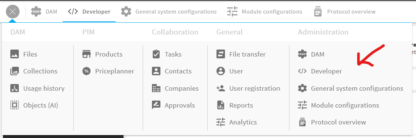Go to Developer in the Administration column
This screenshot has width=416, height=138.
tap(326, 71)
